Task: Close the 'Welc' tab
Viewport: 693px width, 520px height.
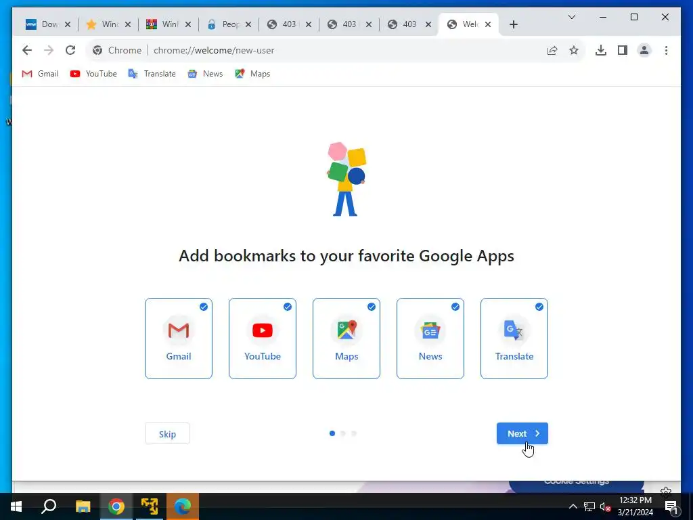Action: pyautogui.click(x=488, y=24)
